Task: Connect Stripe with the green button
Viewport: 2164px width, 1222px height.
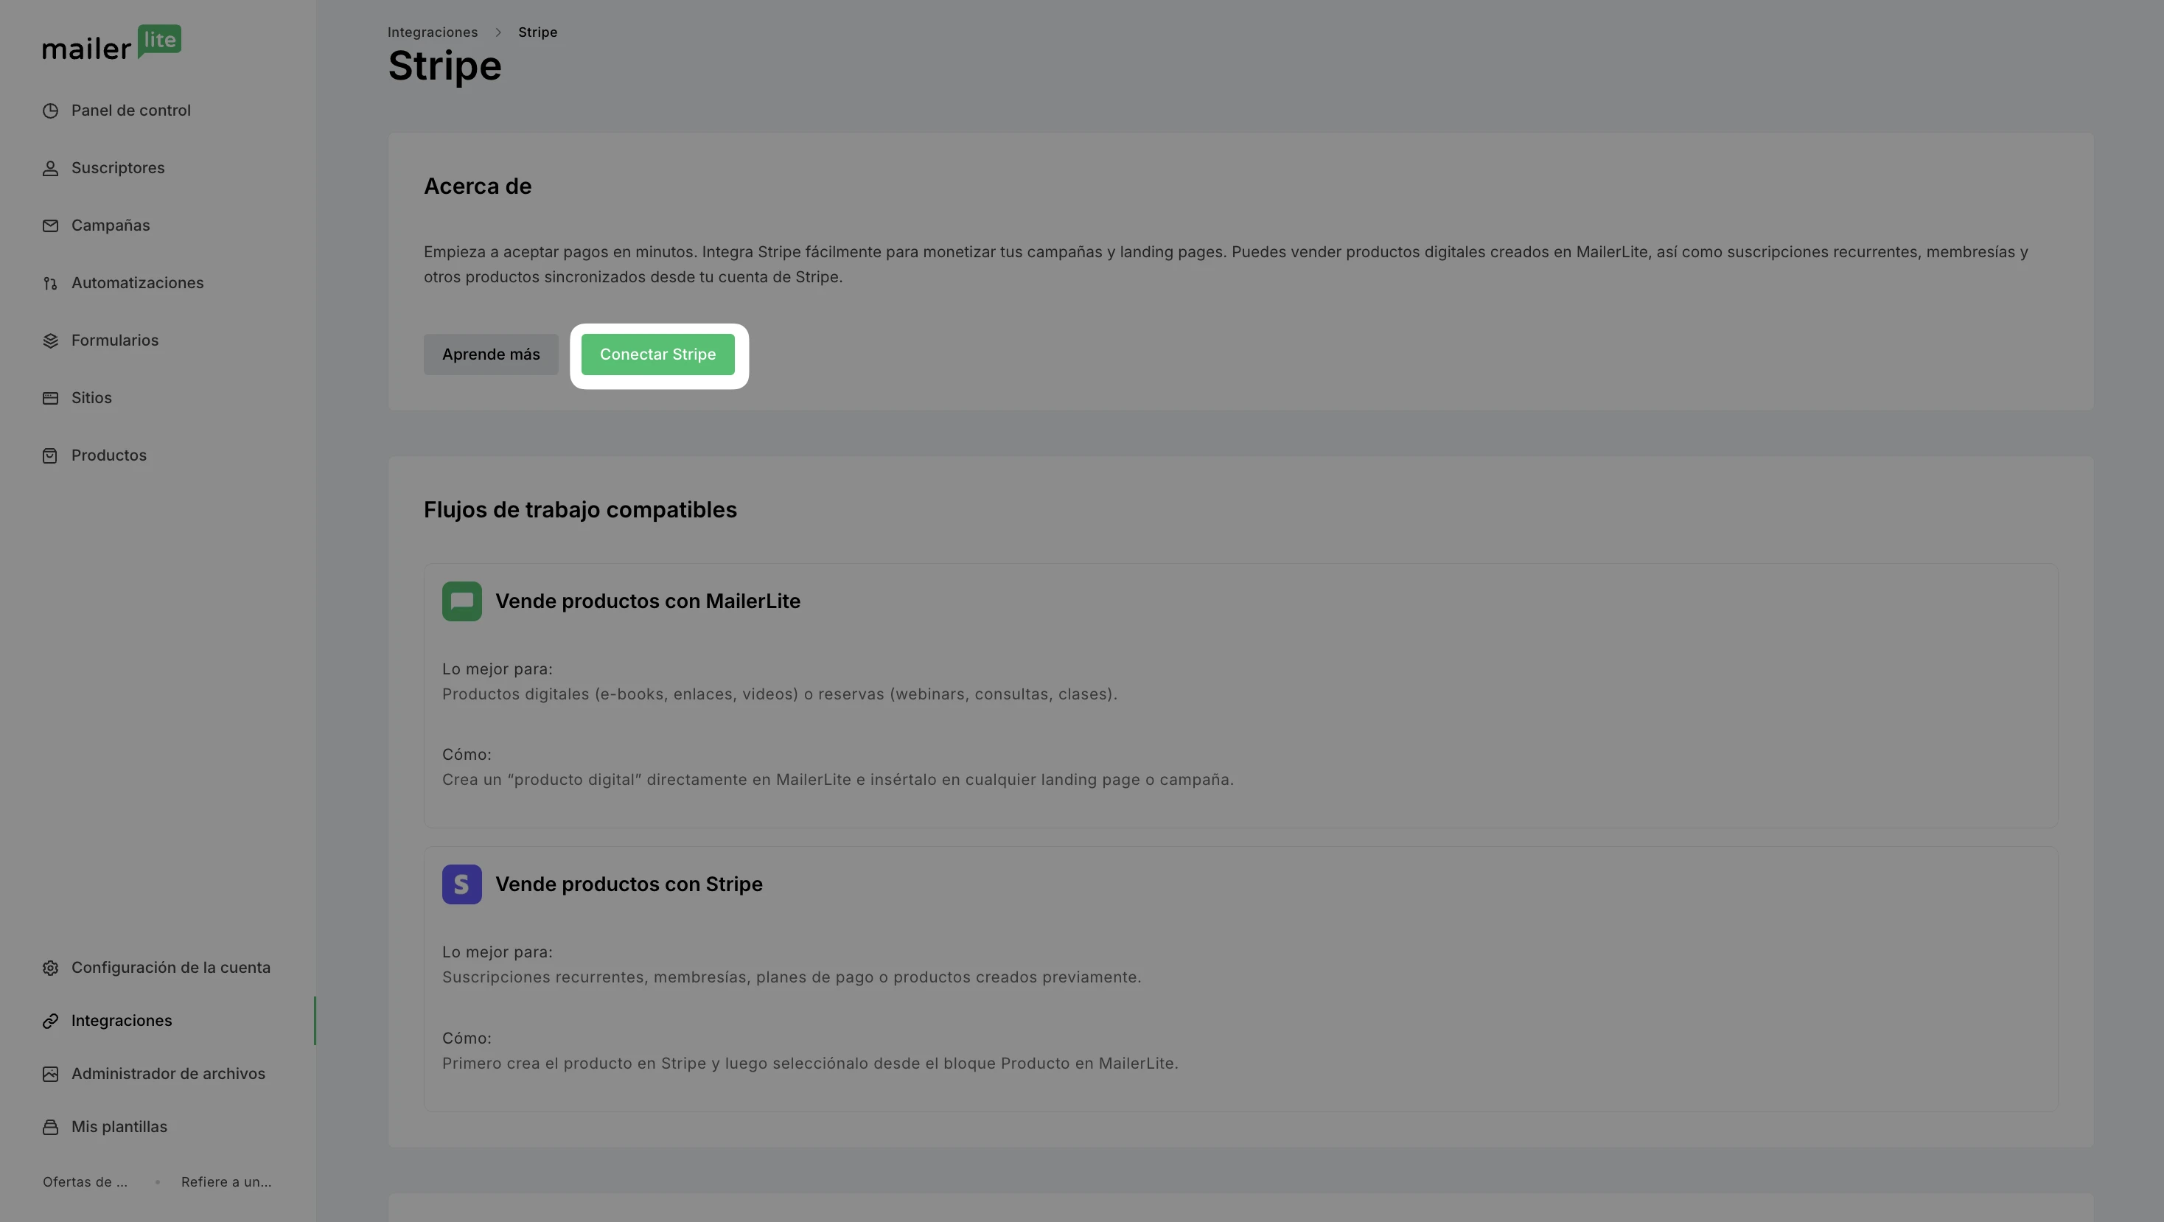Action: point(657,355)
